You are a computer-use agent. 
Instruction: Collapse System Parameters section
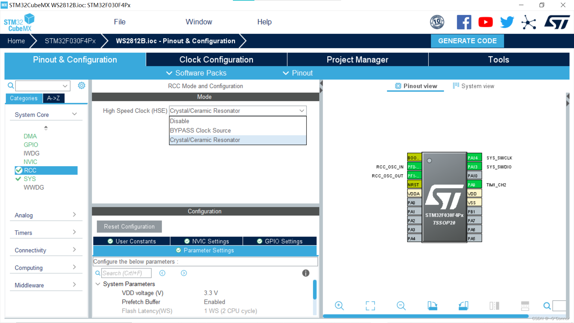(x=98, y=284)
